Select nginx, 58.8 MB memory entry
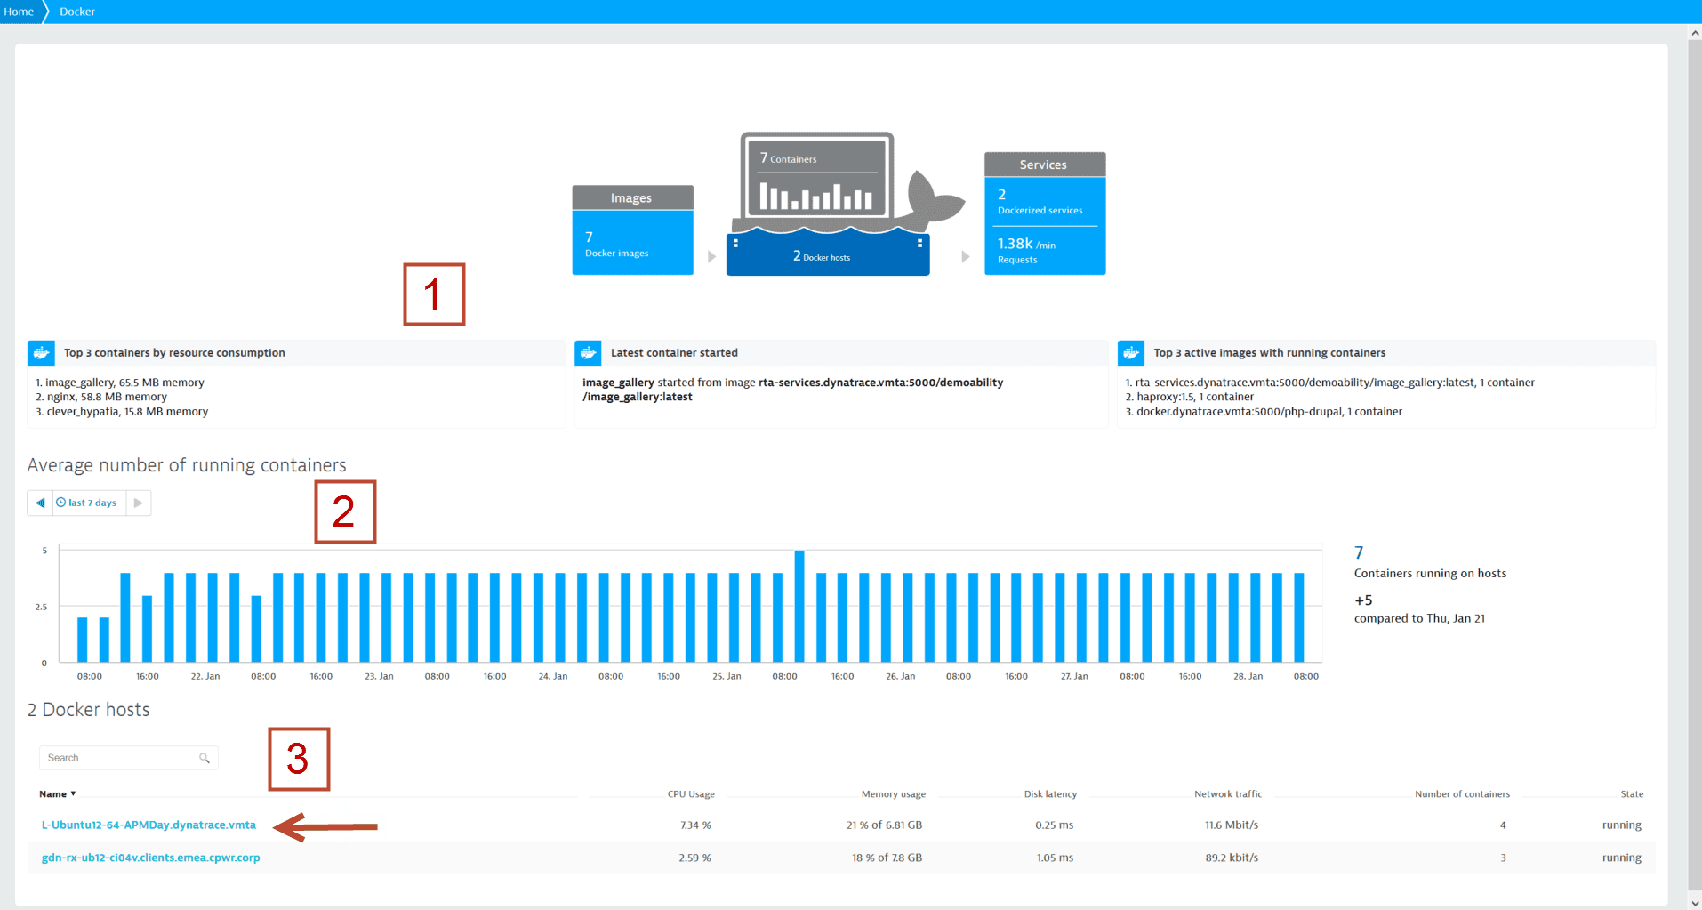The width and height of the screenshot is (1702, 910). pyautogui.click(x=101, y=397)
